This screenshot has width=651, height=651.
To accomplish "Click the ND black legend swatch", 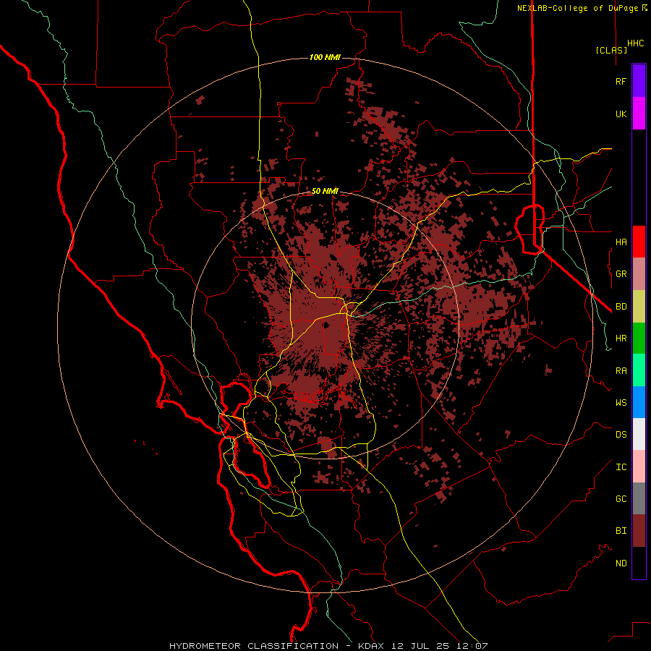I will point(639,563).
